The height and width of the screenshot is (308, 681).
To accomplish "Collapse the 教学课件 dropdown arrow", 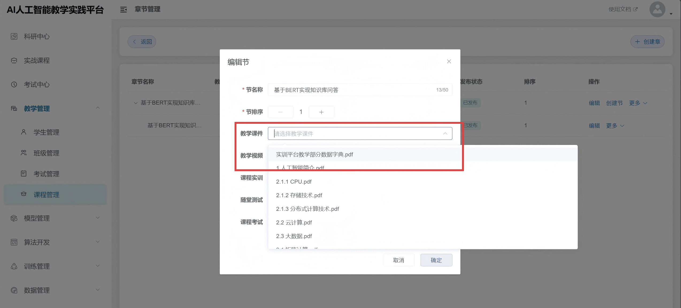I will tap(445, 133).
